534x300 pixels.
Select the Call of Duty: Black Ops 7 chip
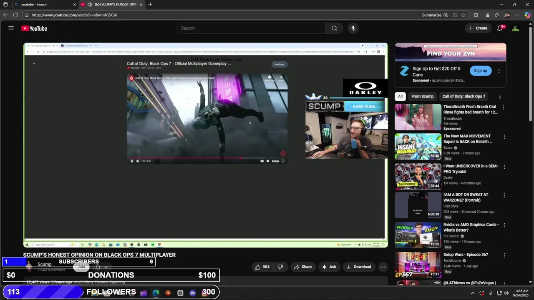tap(463, 96)
